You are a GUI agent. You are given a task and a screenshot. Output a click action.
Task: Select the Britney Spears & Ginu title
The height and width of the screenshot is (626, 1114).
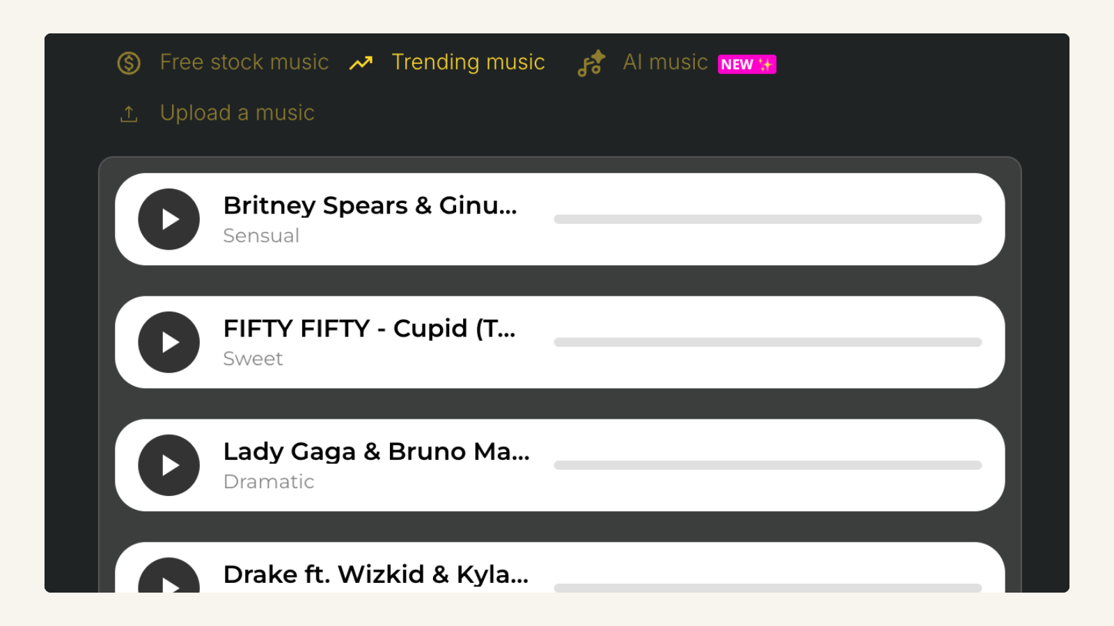coord(370,206)
